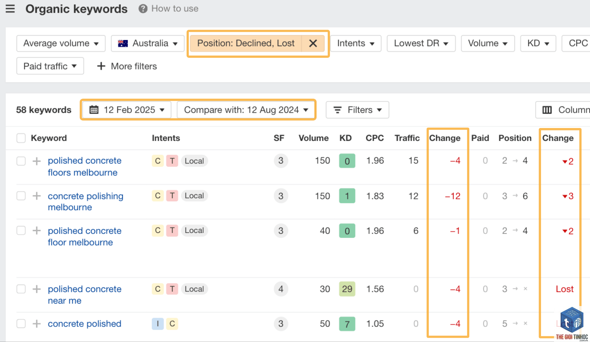Click SF badge 4 for polished concrete near me

(281, 289)
